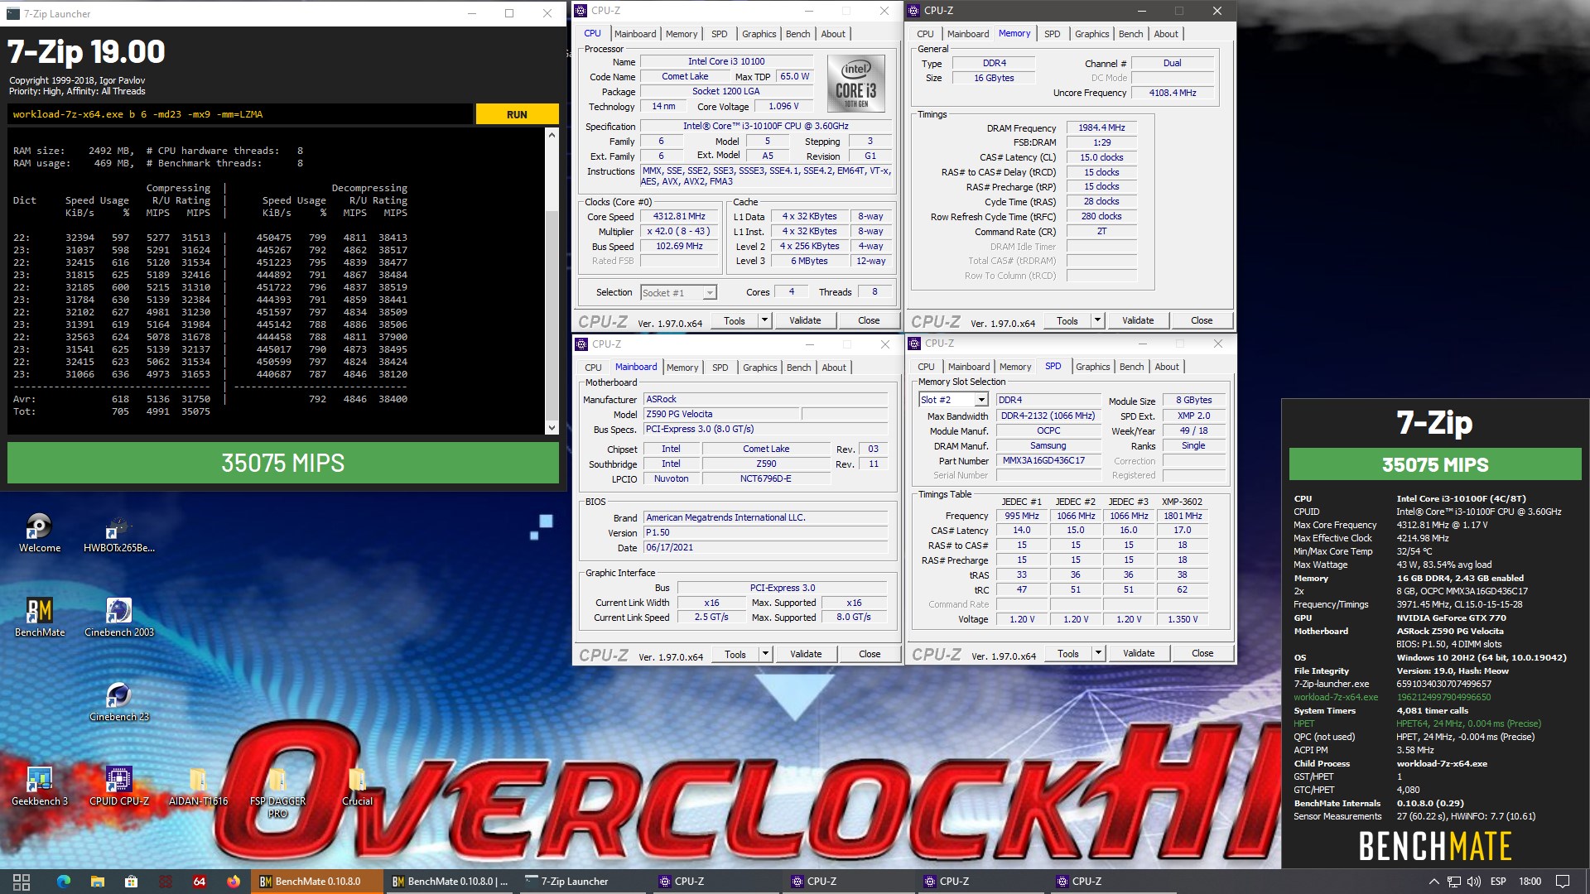Open the red-grid taskbar app icon

click(166, 882)
